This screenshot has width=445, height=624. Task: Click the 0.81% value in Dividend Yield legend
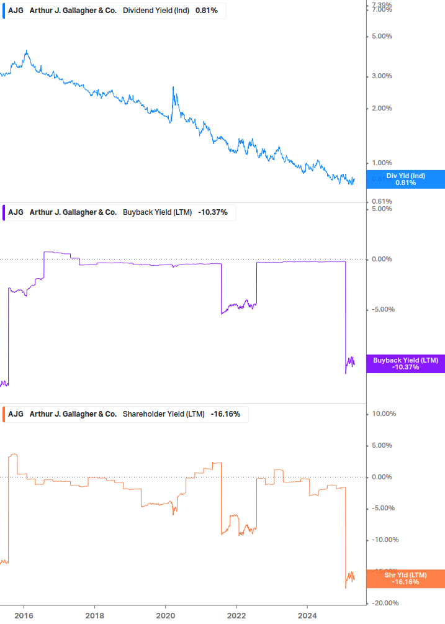(207, 11)
